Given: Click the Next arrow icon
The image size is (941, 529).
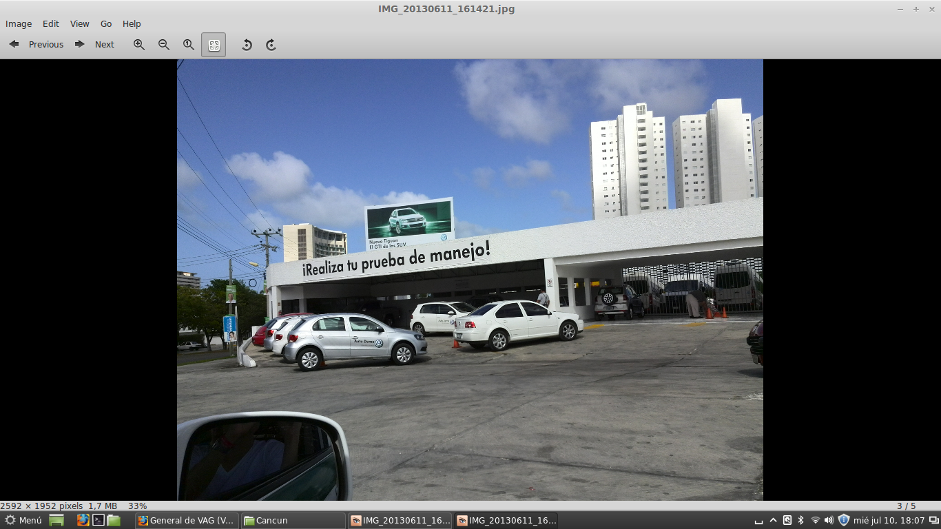Looking at the screenshot, I should pyautogui.click(x=80, y=44).
